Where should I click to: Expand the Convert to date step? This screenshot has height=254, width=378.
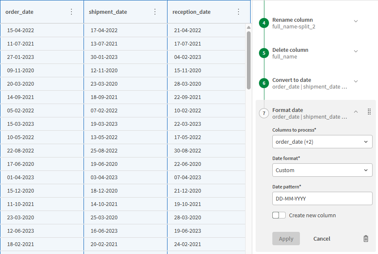tap(356, 81)
